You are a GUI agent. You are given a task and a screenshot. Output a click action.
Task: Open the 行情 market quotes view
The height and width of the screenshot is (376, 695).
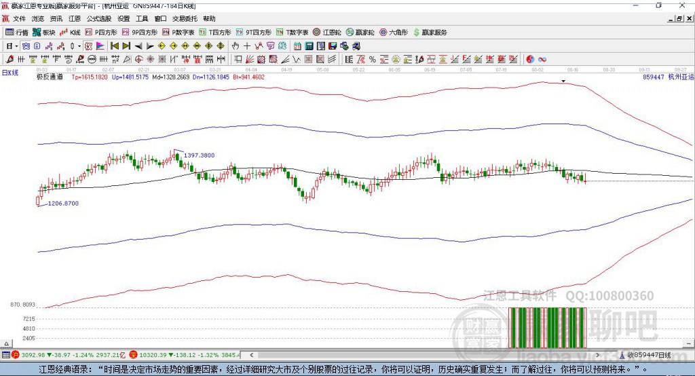(17, 33)
